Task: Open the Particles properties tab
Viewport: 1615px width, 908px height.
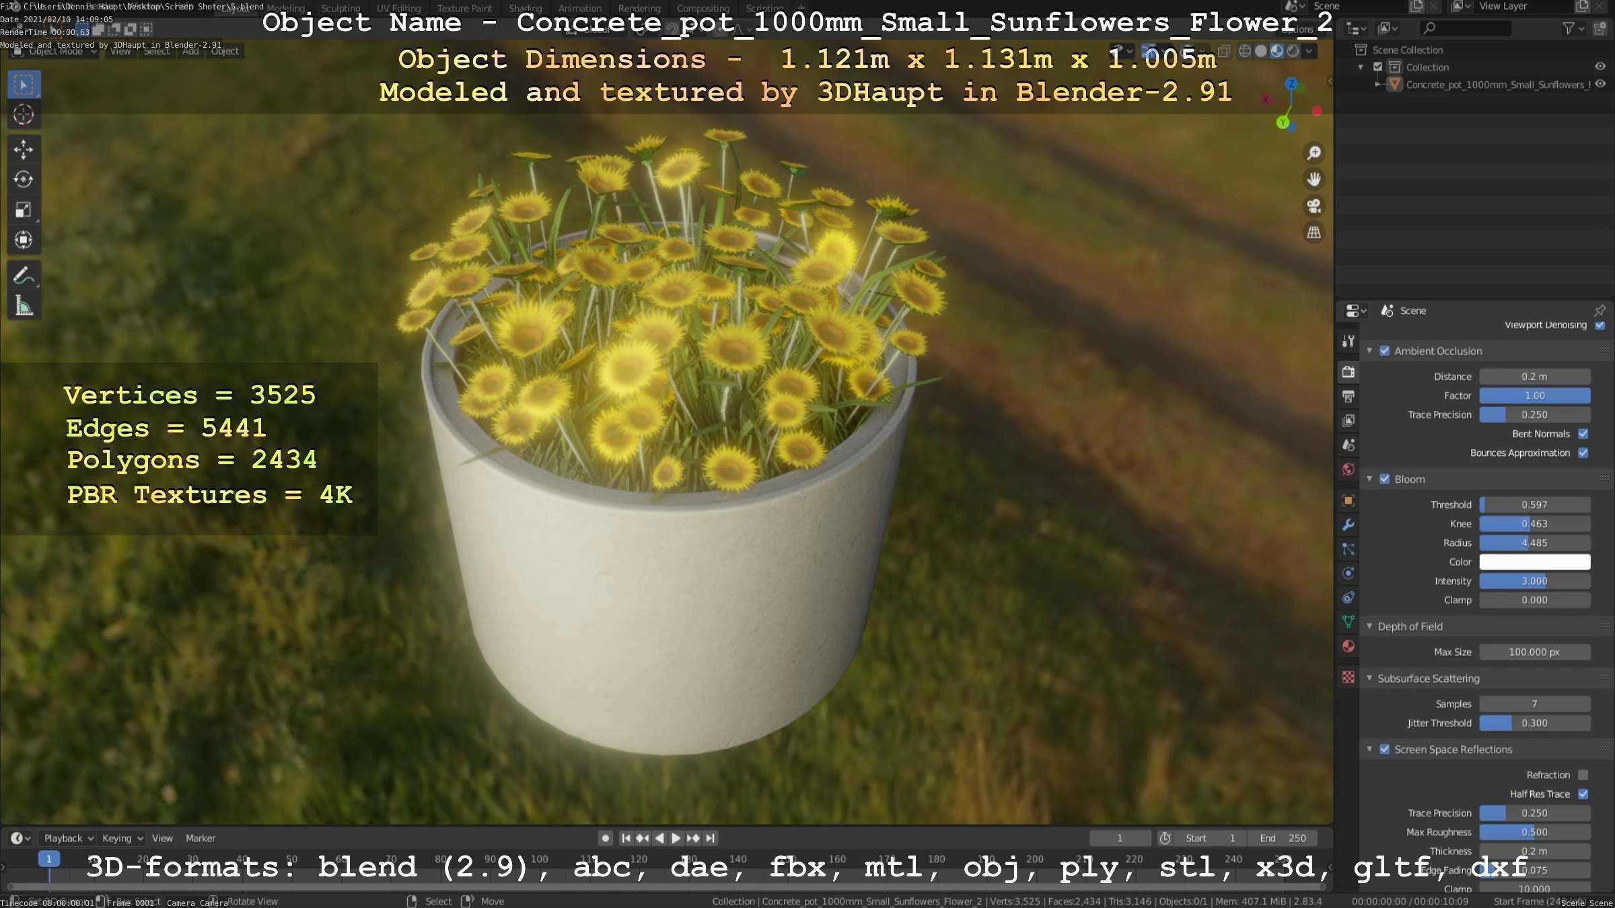Action: click(1348, 549)
